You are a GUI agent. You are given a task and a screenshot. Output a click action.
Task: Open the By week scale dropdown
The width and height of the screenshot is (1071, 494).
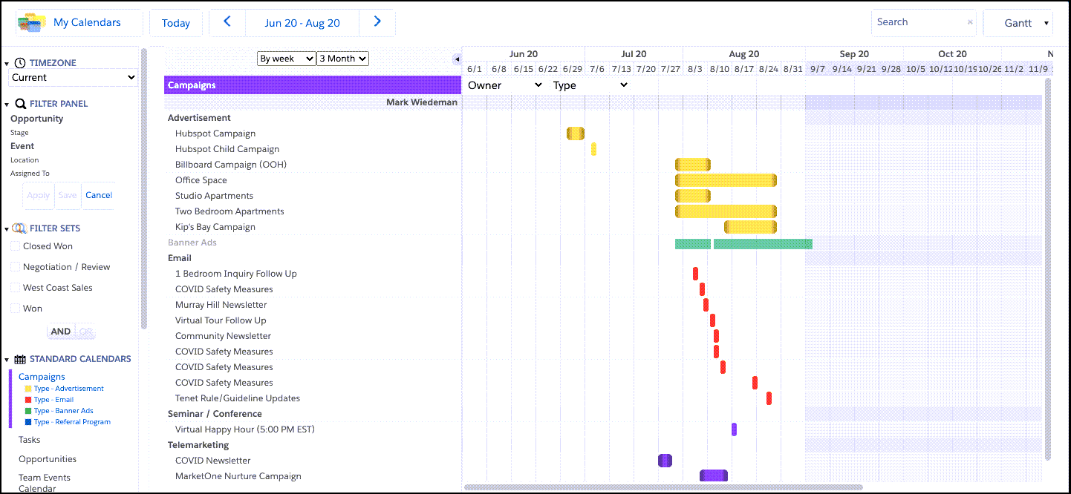pyautogui.click(x=286, y=59)
